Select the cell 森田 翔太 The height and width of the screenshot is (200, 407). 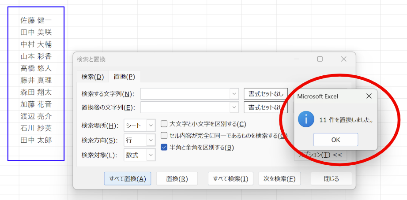coord(36,92)
